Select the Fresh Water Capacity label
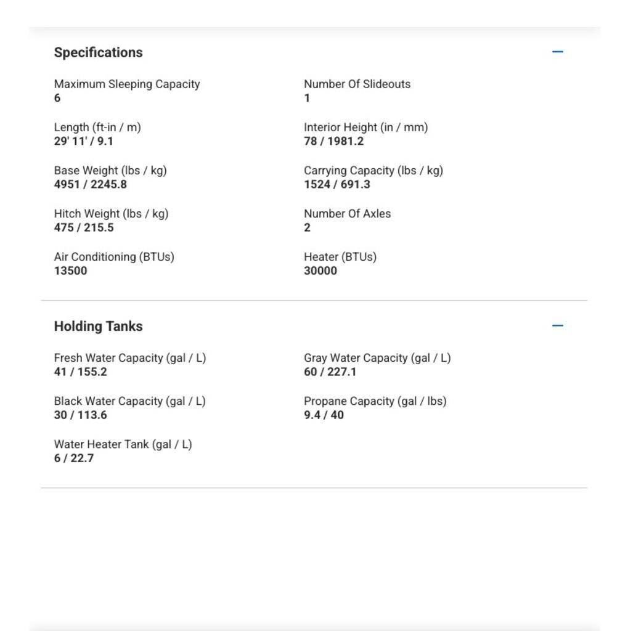Image resolution: width=628 pixels, height=631 pixels. pos(130,358)
